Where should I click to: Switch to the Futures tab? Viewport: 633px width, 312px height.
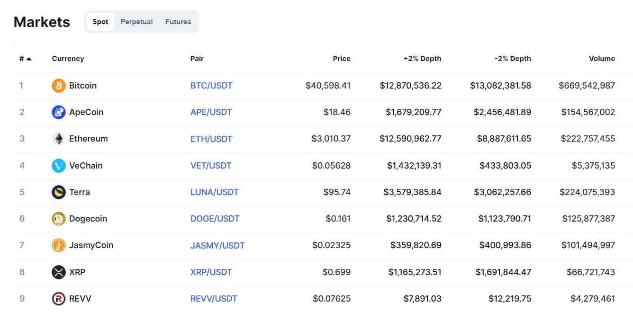(x=178, y=22)
